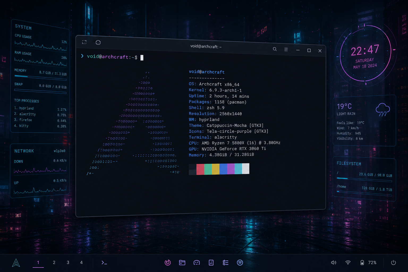Click the search magnifier in the terminal titlebar
408x272 pixels.
(x=275, y=49)
